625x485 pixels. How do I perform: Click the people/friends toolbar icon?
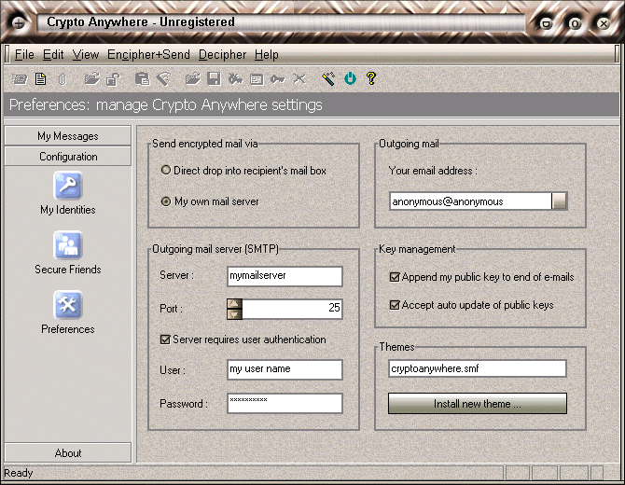tap(235, 79)
